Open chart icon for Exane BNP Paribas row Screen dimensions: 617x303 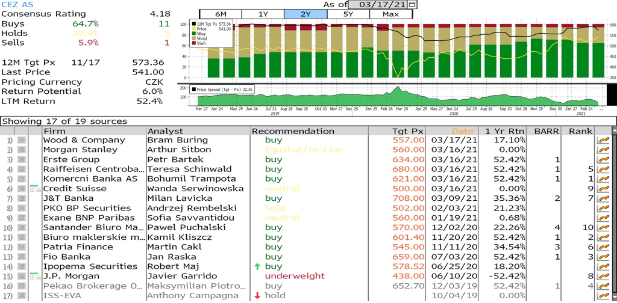pos(603,218)
